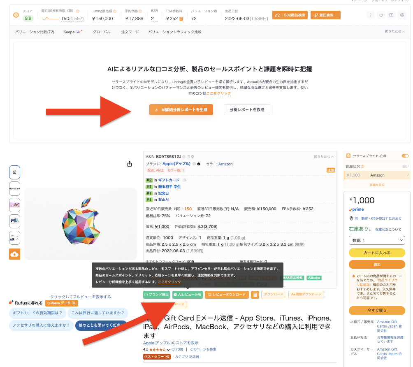Screen dimensions: 413x367
Task: Check the ブランド検出 checkbox button
Action: tap(157, 295)
